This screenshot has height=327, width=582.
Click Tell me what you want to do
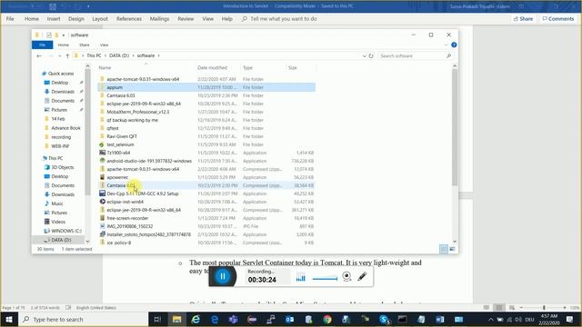[x=284, y=19]
